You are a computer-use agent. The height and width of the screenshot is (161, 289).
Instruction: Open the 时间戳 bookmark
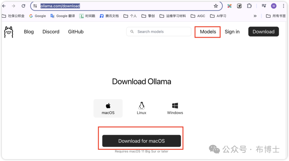(x=87, y=16)
